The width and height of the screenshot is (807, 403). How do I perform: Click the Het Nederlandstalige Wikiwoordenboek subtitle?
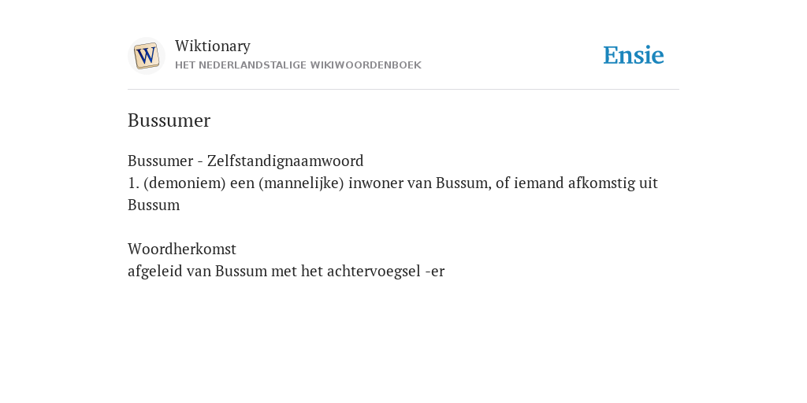[298, 65]
